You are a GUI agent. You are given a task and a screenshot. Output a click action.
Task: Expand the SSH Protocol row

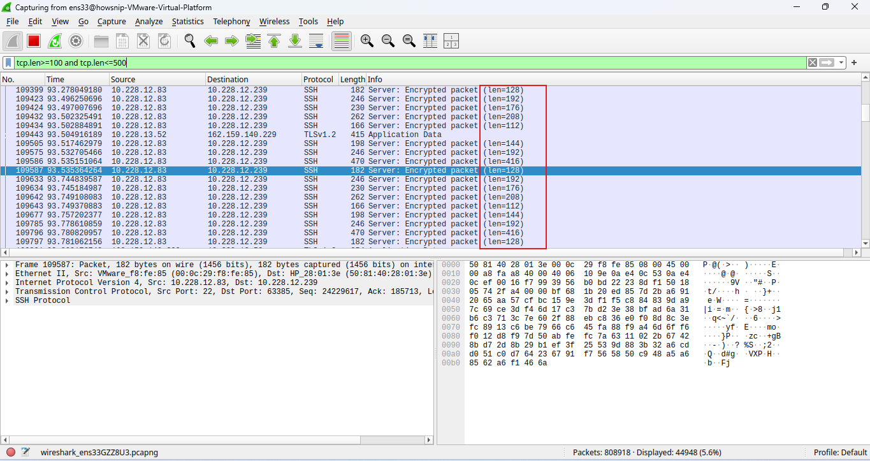pos(6,300)
